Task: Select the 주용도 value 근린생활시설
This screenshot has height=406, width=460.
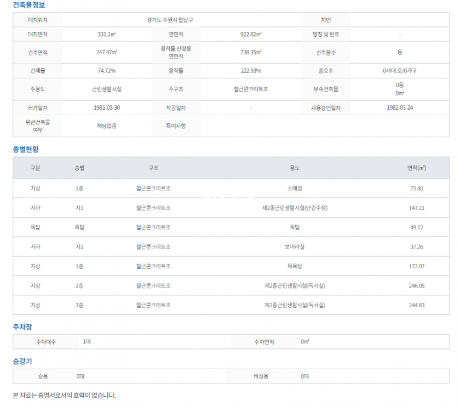Action: point(107,89)
